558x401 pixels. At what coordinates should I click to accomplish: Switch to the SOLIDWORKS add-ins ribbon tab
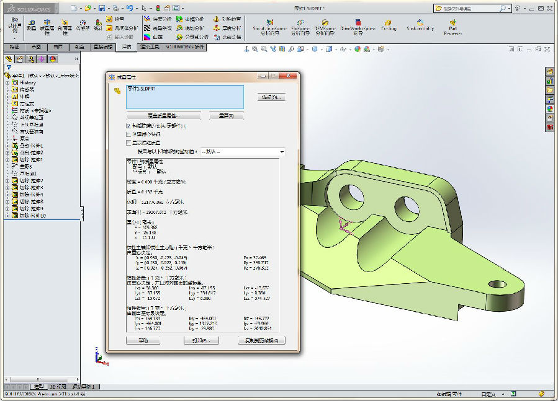(186, 46)
